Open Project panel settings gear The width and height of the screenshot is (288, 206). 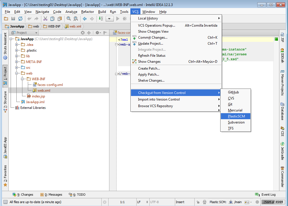[x=98, y=33]
